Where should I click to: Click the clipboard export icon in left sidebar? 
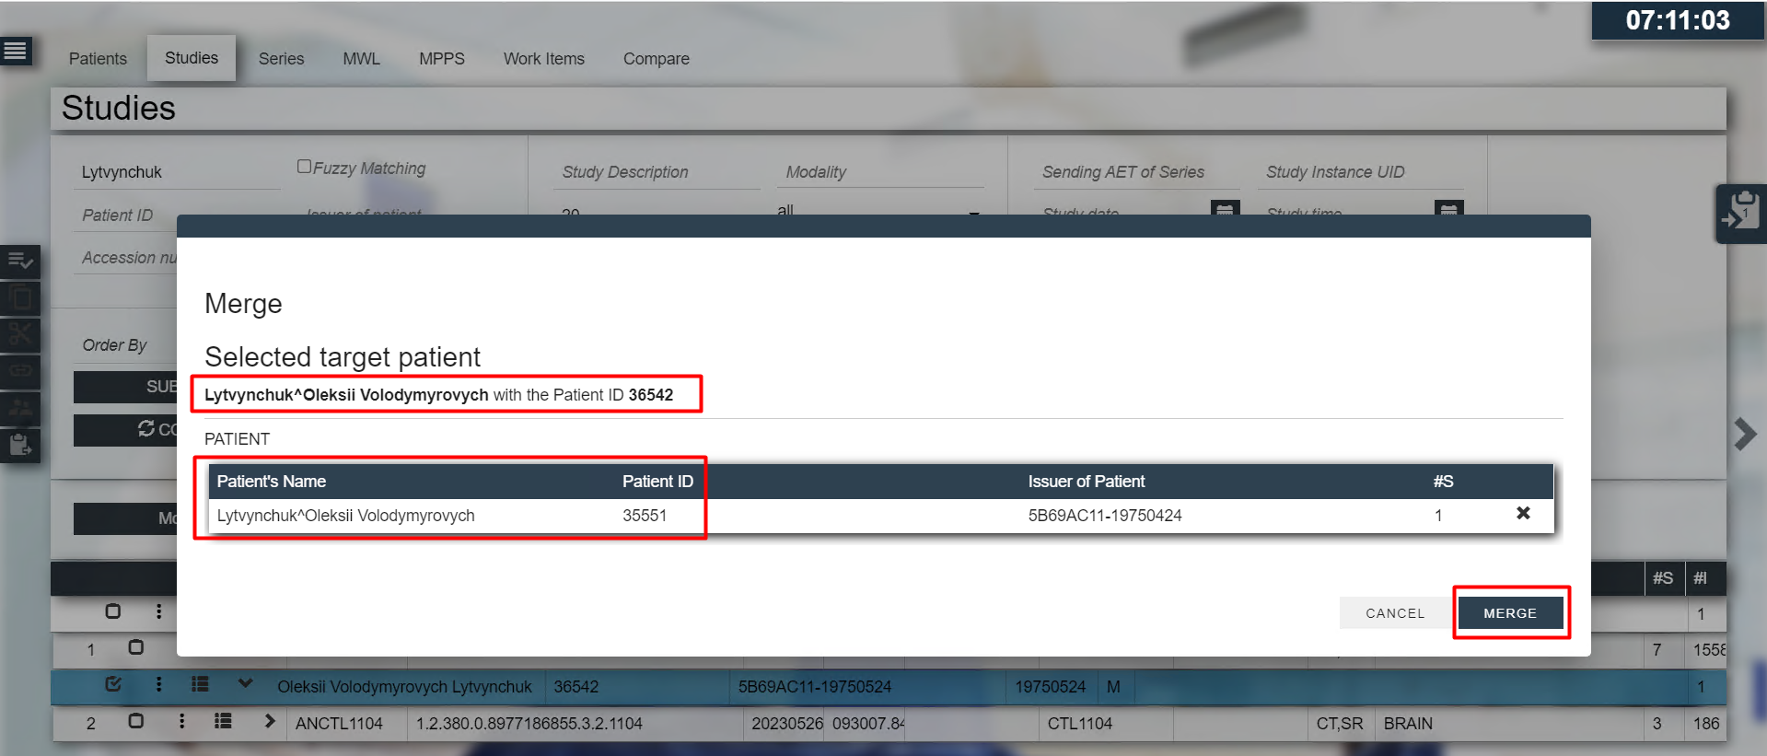(20, 446)
